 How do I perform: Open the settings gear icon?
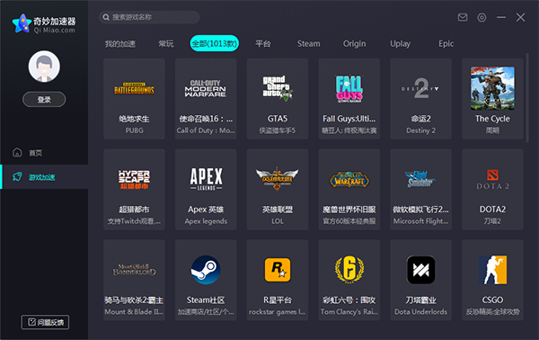point(482,18)
